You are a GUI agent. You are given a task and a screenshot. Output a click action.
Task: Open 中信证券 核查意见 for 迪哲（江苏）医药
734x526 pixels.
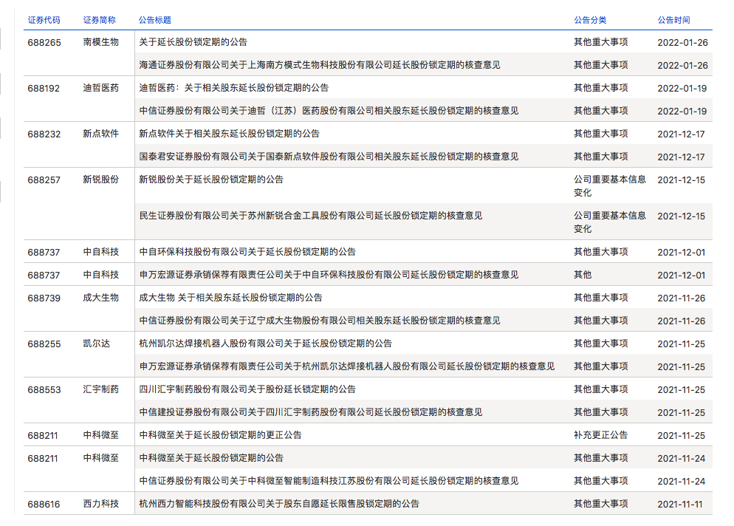tap(329, 111)
